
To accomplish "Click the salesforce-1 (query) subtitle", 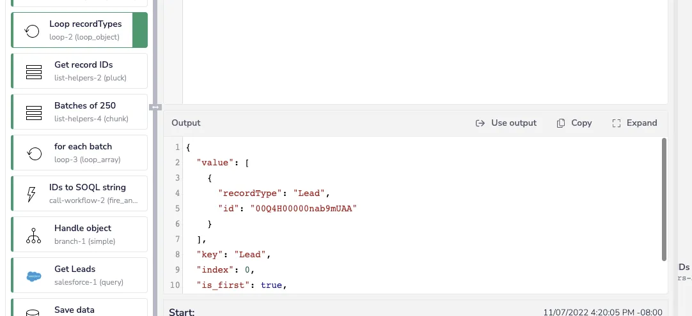I will (89, 282).
